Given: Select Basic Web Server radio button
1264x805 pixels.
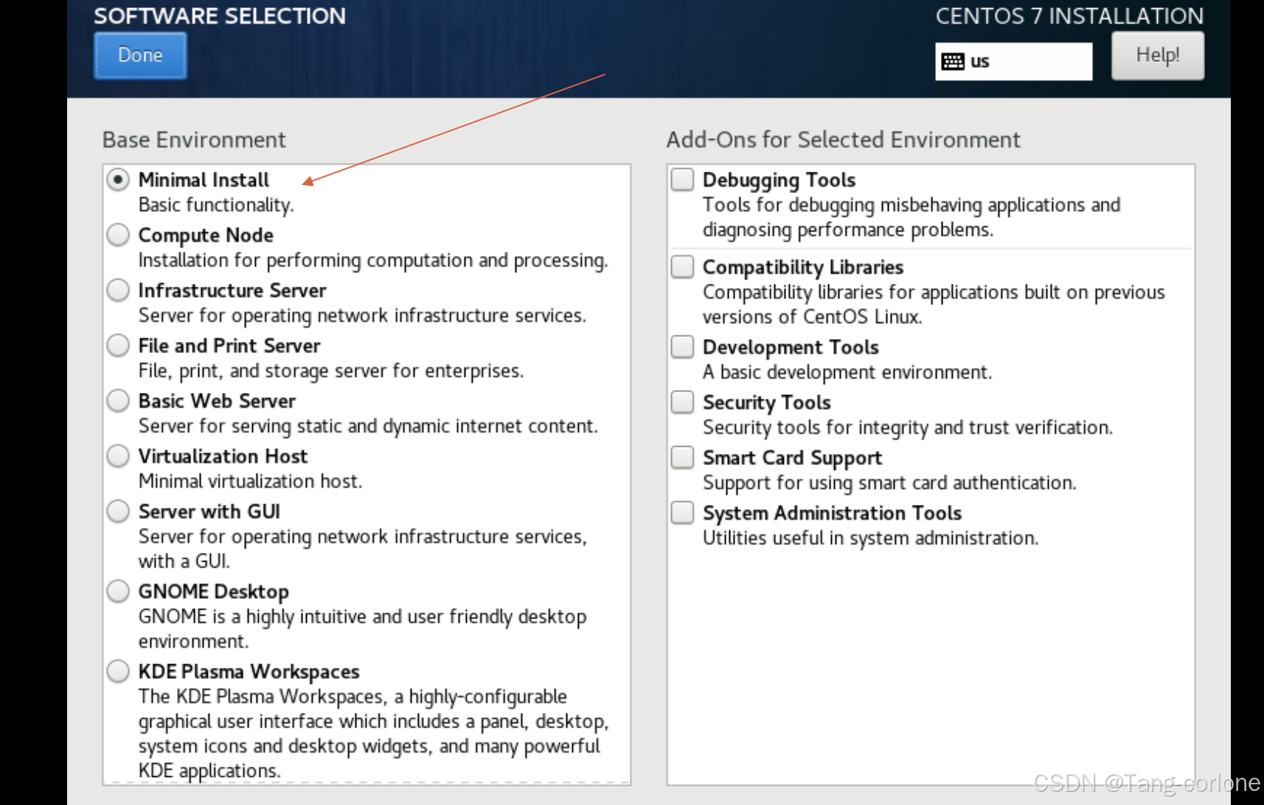Looking at the screenshot, I should coord(118,401).
